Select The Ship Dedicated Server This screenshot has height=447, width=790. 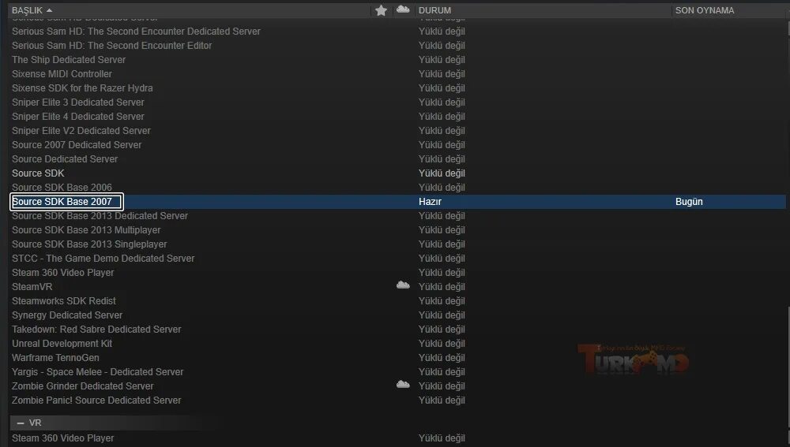point(69,59)
